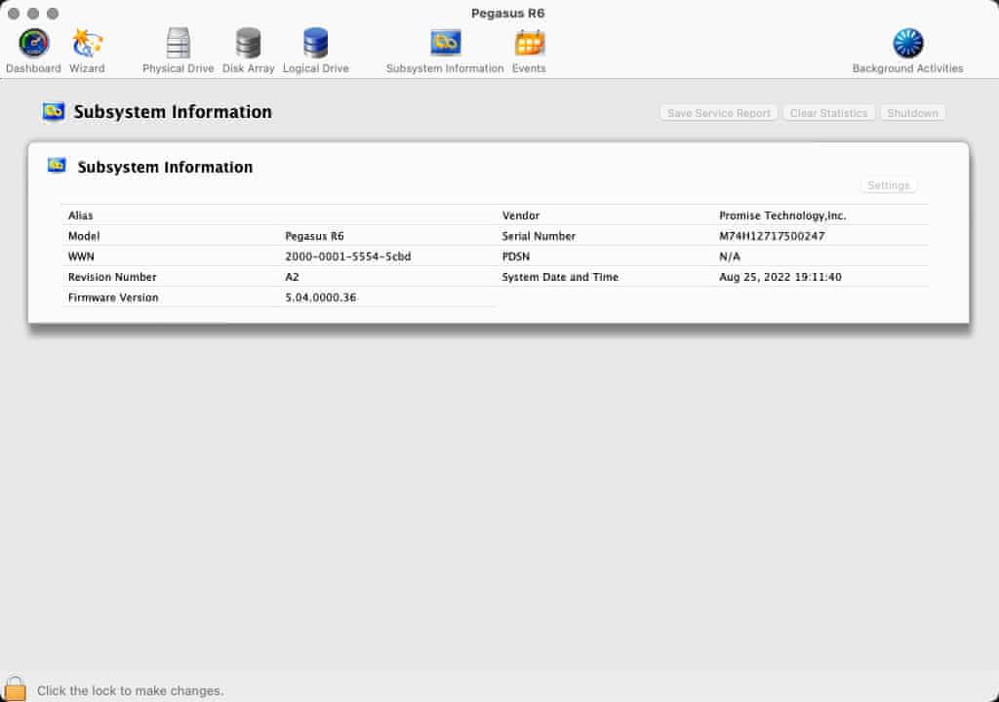
Task: Open the Events calendar icon
Action: [x=529, y=43]
